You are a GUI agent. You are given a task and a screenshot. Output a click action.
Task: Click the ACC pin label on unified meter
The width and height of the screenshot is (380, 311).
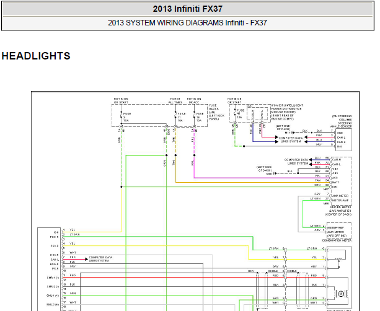pyautogui.click(x=335, y=178)
